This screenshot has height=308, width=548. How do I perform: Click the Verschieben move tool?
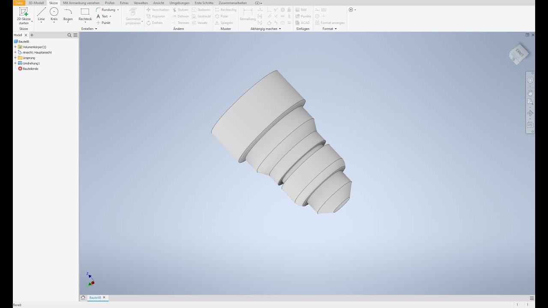pyautogui.click(x=158, y=10)
